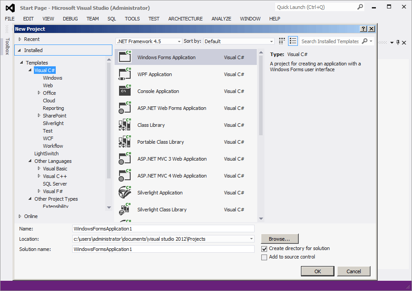Image resolution: width=412 pixels, height=291 pixels.
Task: Open the EDIT menu
Action: click(29, 19)
